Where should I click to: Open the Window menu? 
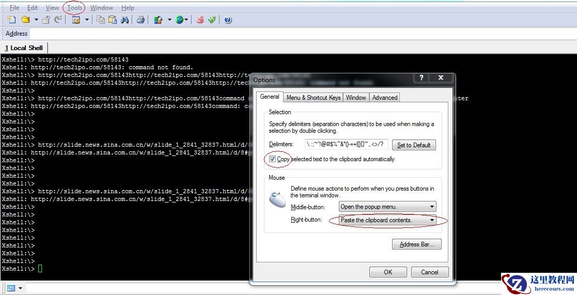click(102, 8)
